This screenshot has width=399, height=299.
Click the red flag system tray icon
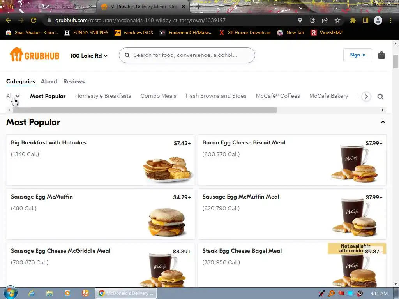341,294
